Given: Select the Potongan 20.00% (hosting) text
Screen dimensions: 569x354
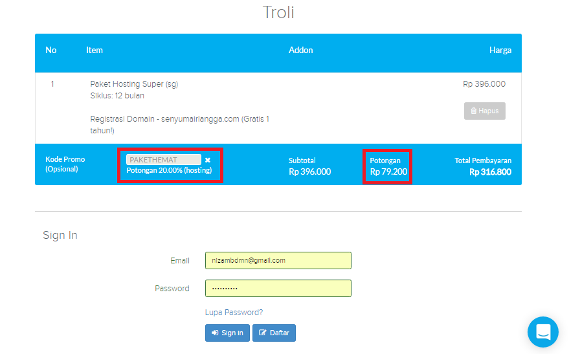Looking at the screenshot, I should tap(169, 170).
